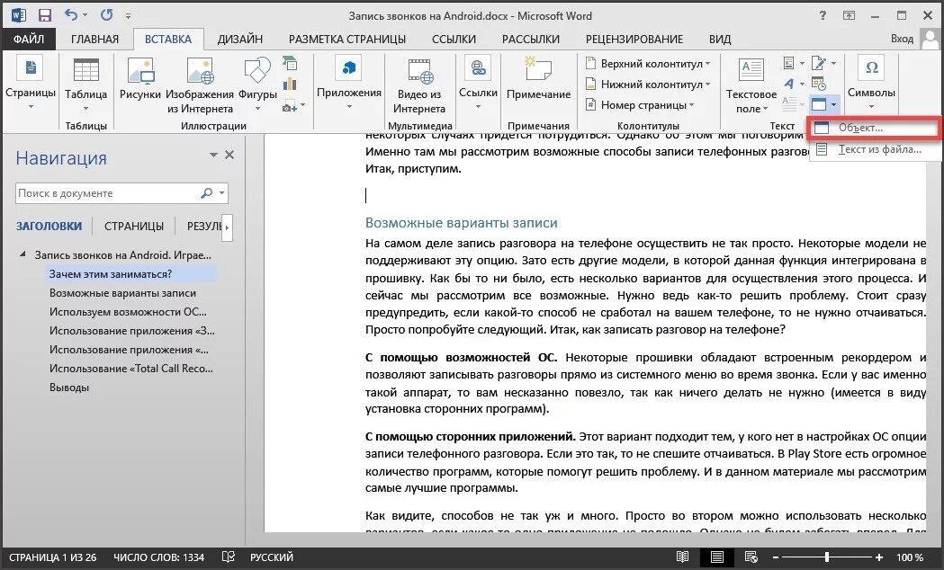This screenshot has height=570, width=944.
Task: Click the Таблица (Table) icon
Action: [x=86, y=70]
